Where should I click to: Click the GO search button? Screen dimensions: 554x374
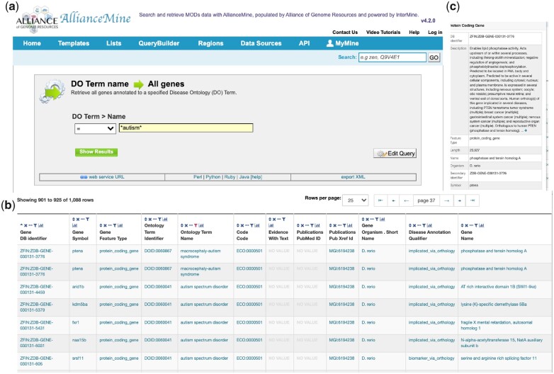click(434, 57)
